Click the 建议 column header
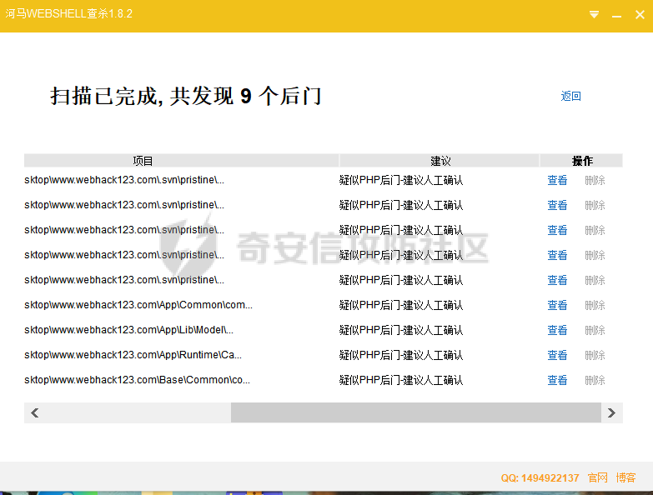Image resolution: width=653 pixels, height=495 pixels. [x=440, y=161]
